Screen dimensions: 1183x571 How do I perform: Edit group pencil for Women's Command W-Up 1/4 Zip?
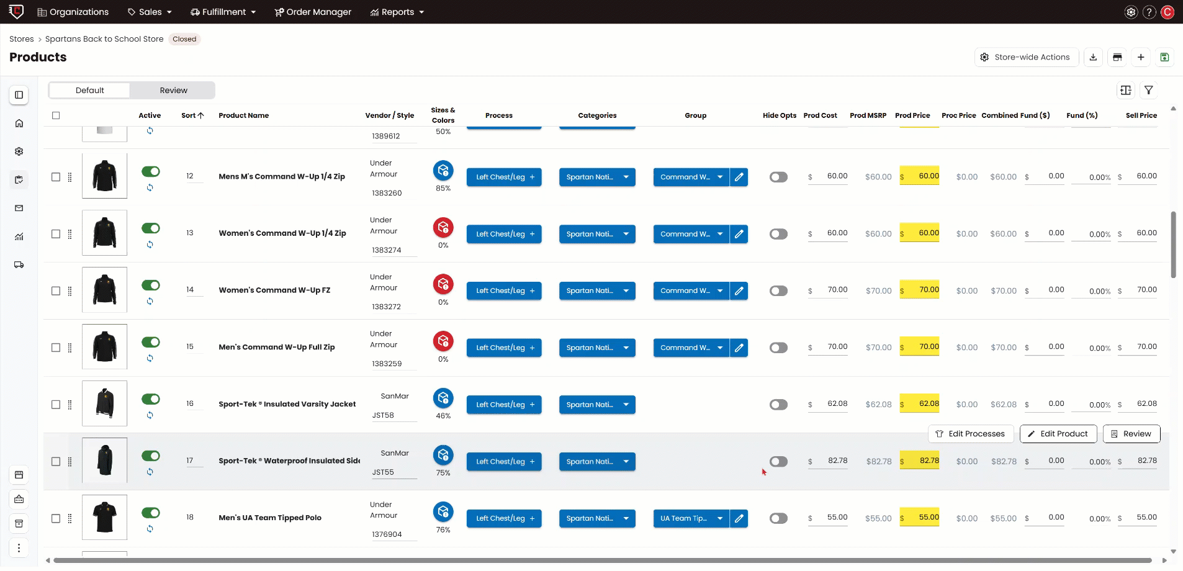(739, 234)
